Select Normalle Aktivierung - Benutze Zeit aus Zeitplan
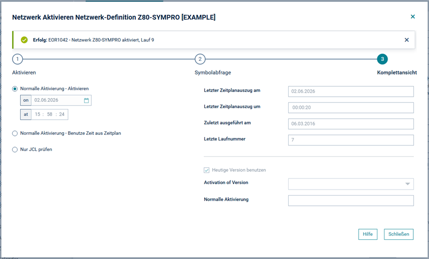 tap(15, 133)
